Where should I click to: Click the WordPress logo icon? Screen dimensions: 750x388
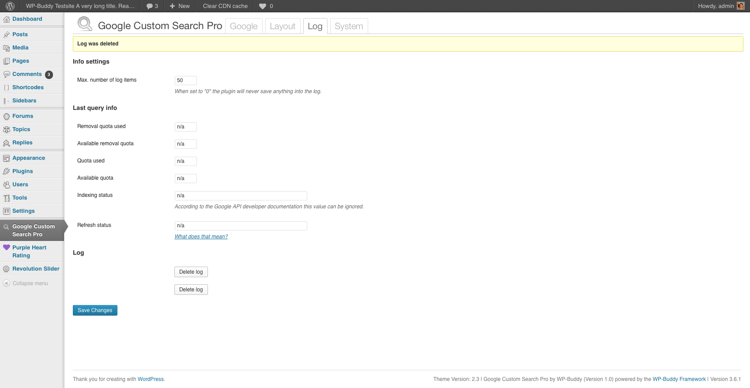[x=10, y=6]
